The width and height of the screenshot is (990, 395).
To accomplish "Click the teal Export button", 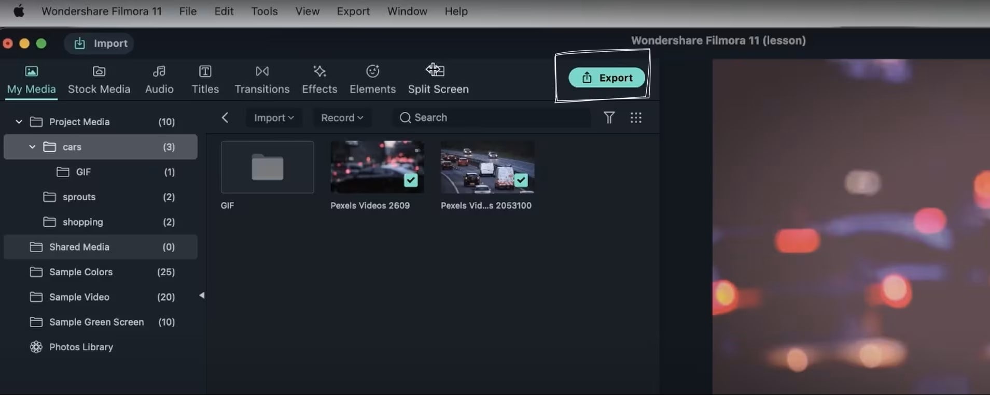I will [607, 78].
